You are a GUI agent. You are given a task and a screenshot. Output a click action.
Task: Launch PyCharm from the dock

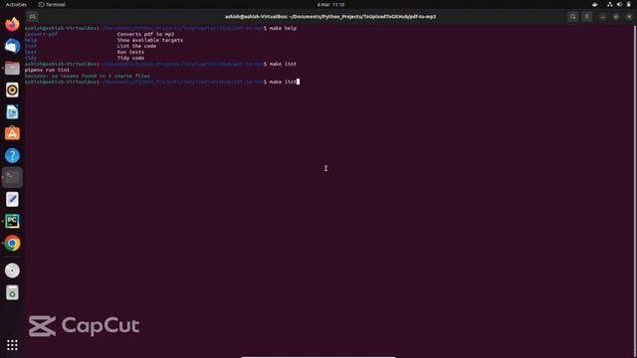12,221
